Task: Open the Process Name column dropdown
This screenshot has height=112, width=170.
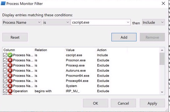Action: (x=22, y=22)
